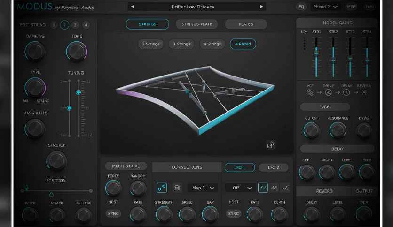Choose the sine LFO waveform icon

[x=263, y=188]
